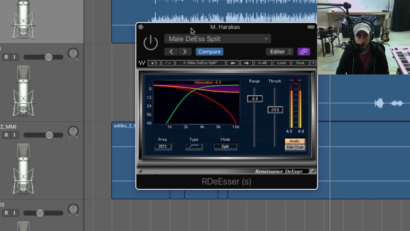
Task: Undo the last change in RDeEsser toolbar
Action: 154,63
